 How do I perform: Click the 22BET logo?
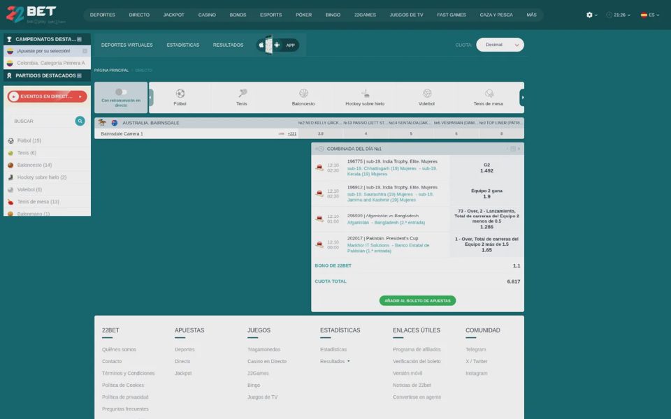pos(35,14)
